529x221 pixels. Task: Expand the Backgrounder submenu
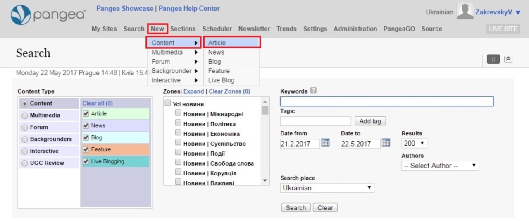tap(174, 71)
